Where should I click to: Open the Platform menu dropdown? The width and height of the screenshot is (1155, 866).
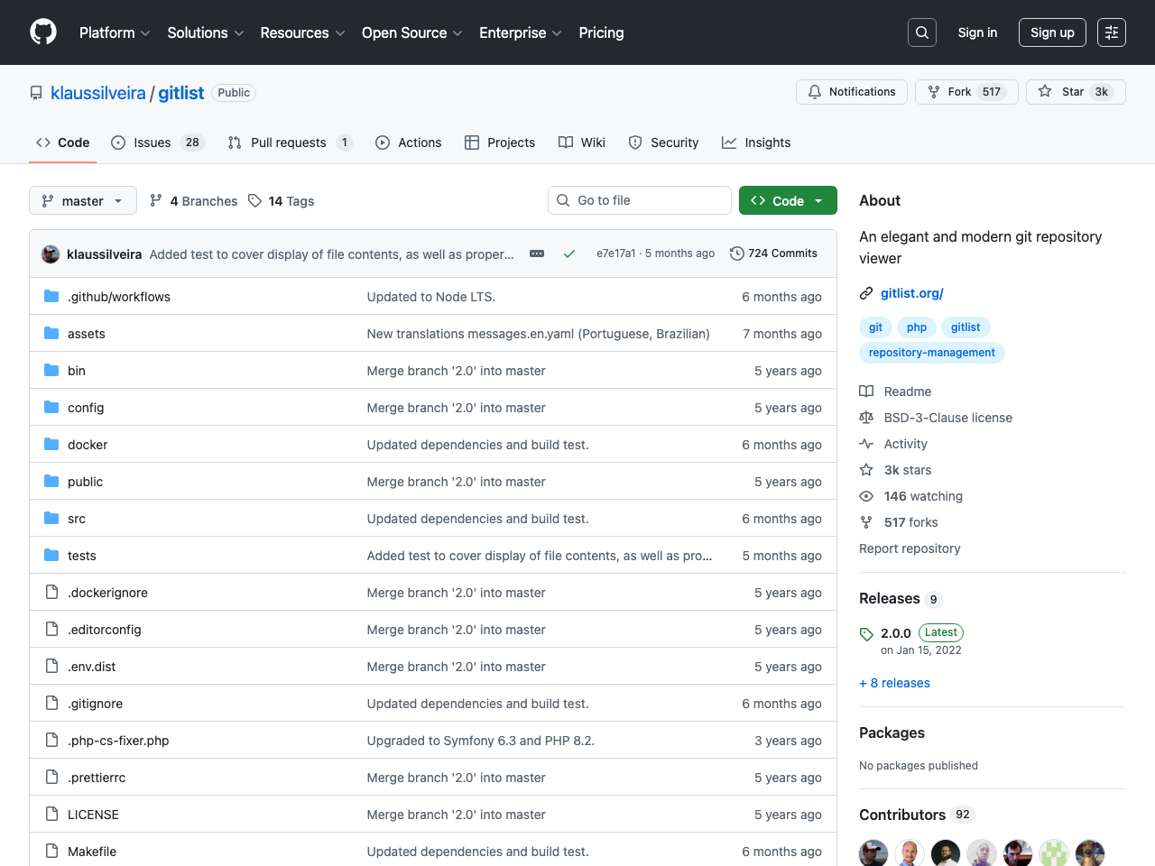[x=114, y=32]
